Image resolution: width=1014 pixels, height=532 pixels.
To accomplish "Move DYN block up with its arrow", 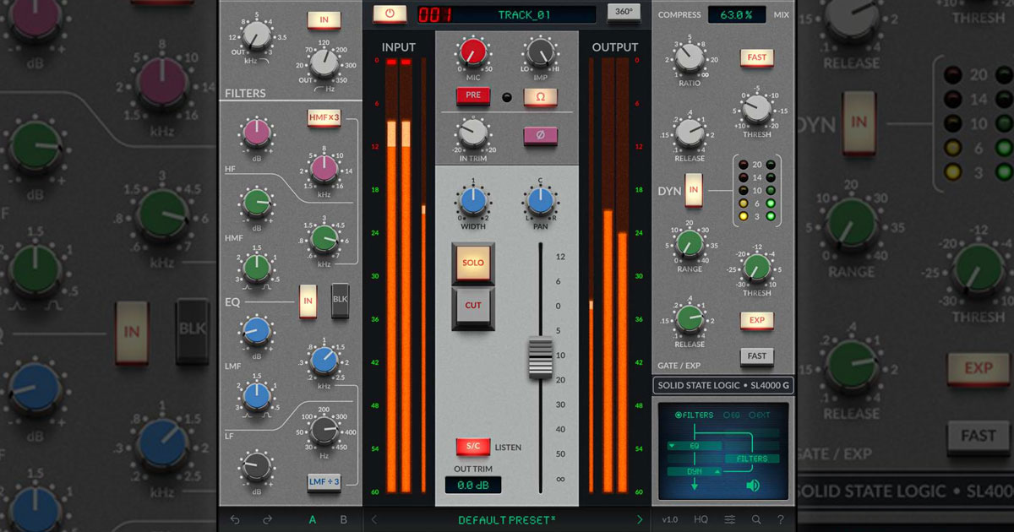I will tap(718, 471).
